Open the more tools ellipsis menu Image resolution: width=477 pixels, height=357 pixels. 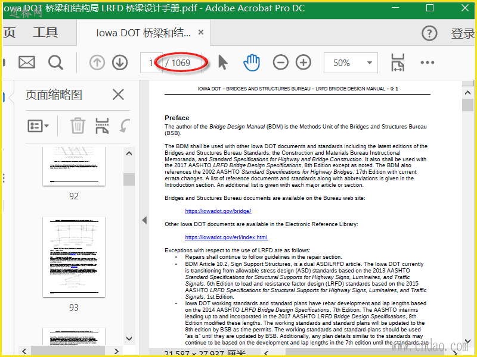[427, 62]
